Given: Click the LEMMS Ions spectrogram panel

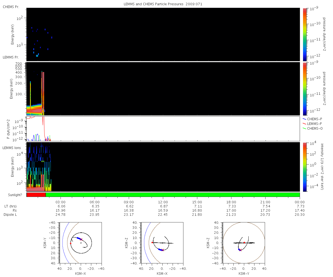Looking at the screenshot, I should click(163, 167).
